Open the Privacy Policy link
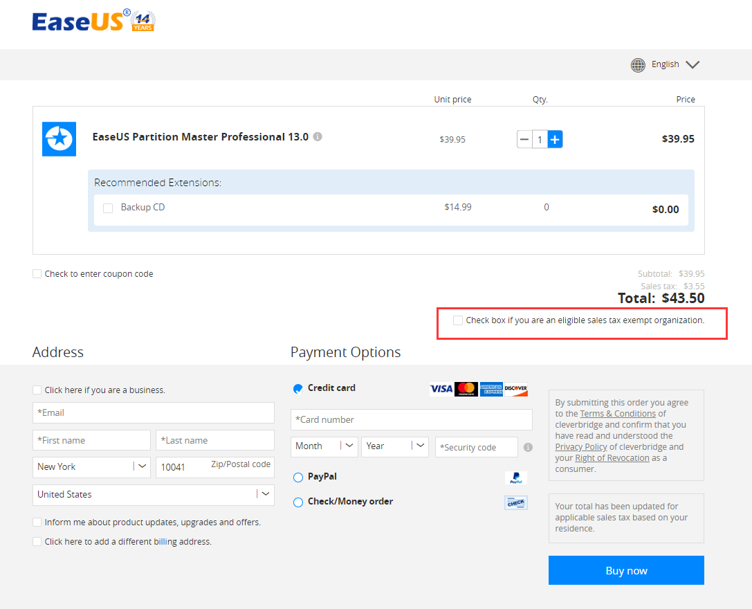The width and height of the screenshot is (752, 609). click(x=581, y=447)
